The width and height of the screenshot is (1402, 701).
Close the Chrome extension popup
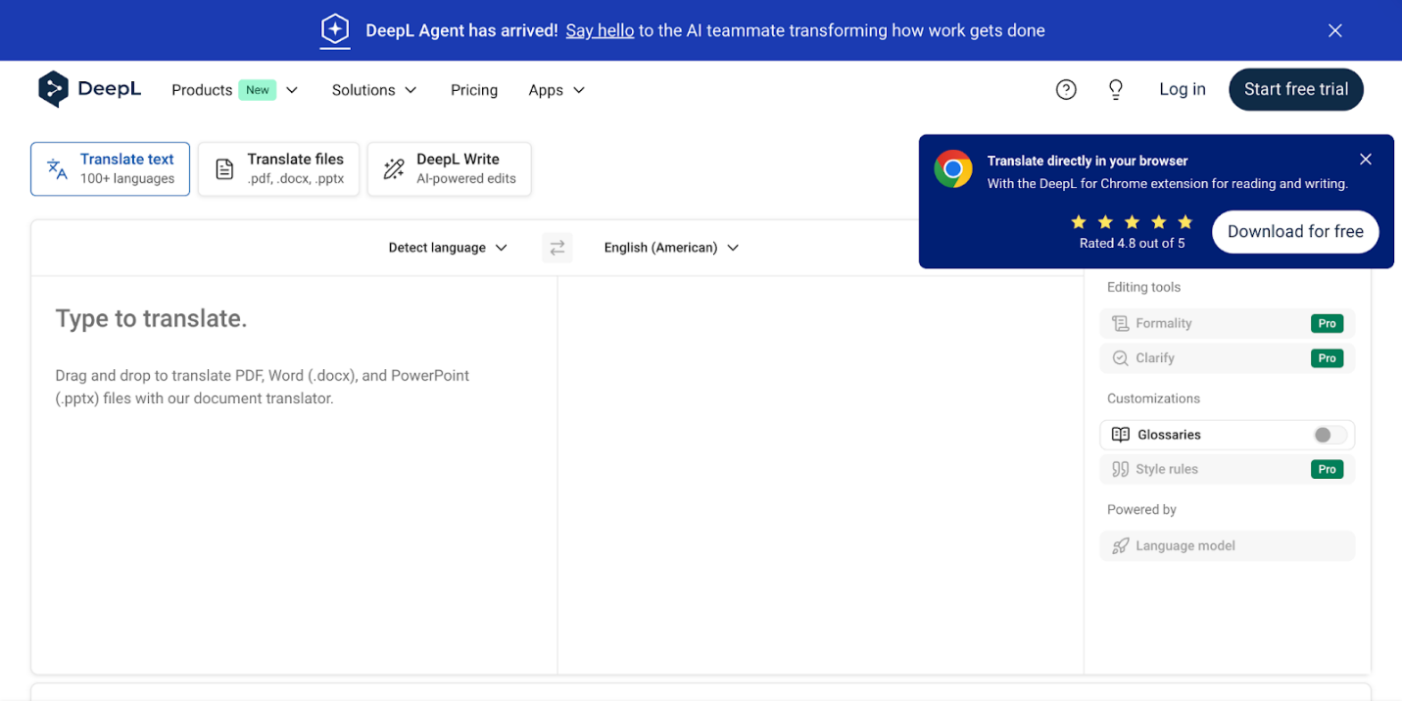pos(1365,160)
